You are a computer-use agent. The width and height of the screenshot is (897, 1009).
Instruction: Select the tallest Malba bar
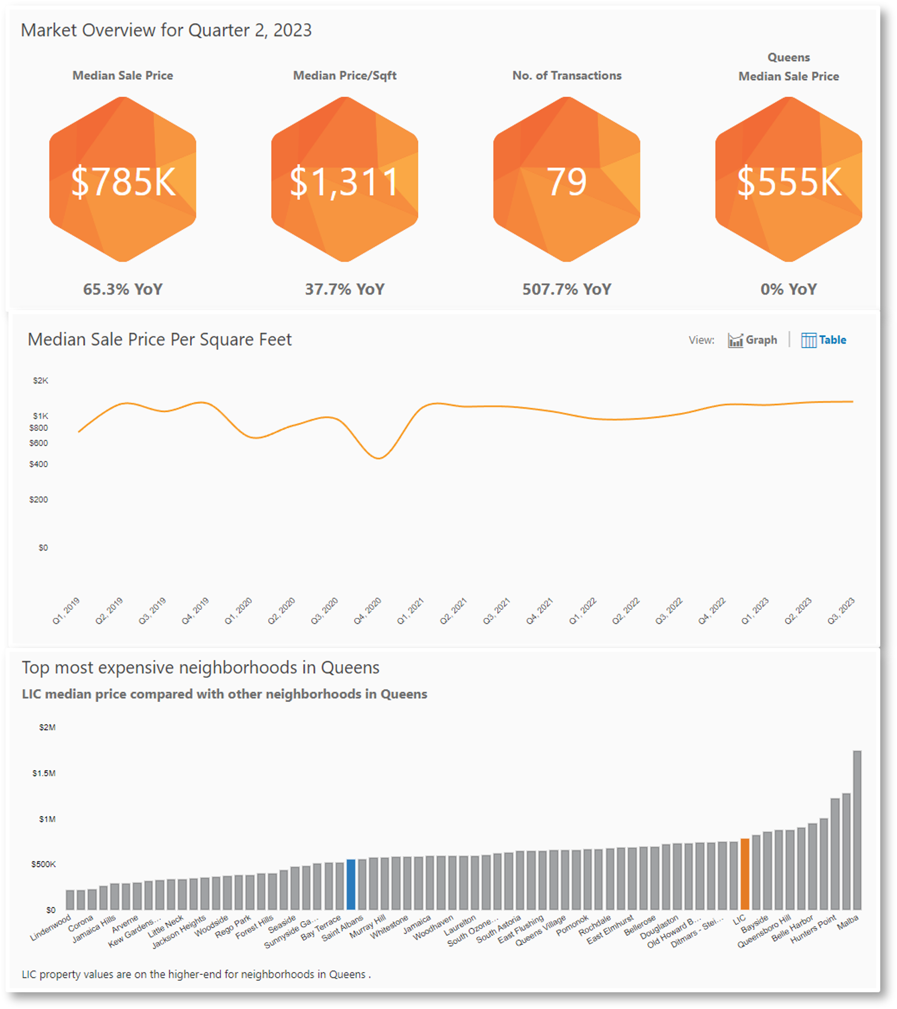click(857, 830)
